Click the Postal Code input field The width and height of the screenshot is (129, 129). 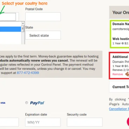pyautogui.click(x=43, y=17)
